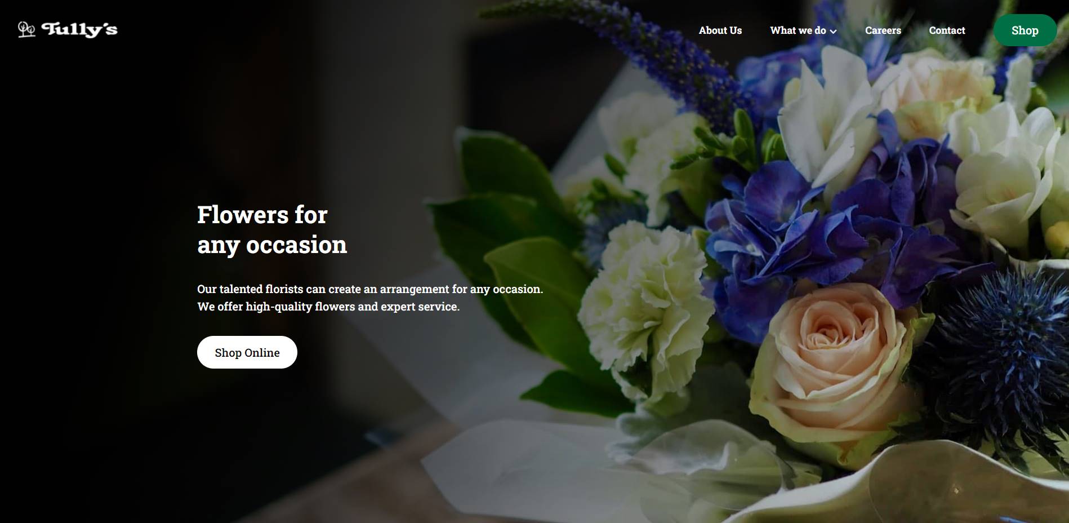Click the 'Flowers for any occasion' heading
Screen dimensions: 1069x523
tap(272, 229)
